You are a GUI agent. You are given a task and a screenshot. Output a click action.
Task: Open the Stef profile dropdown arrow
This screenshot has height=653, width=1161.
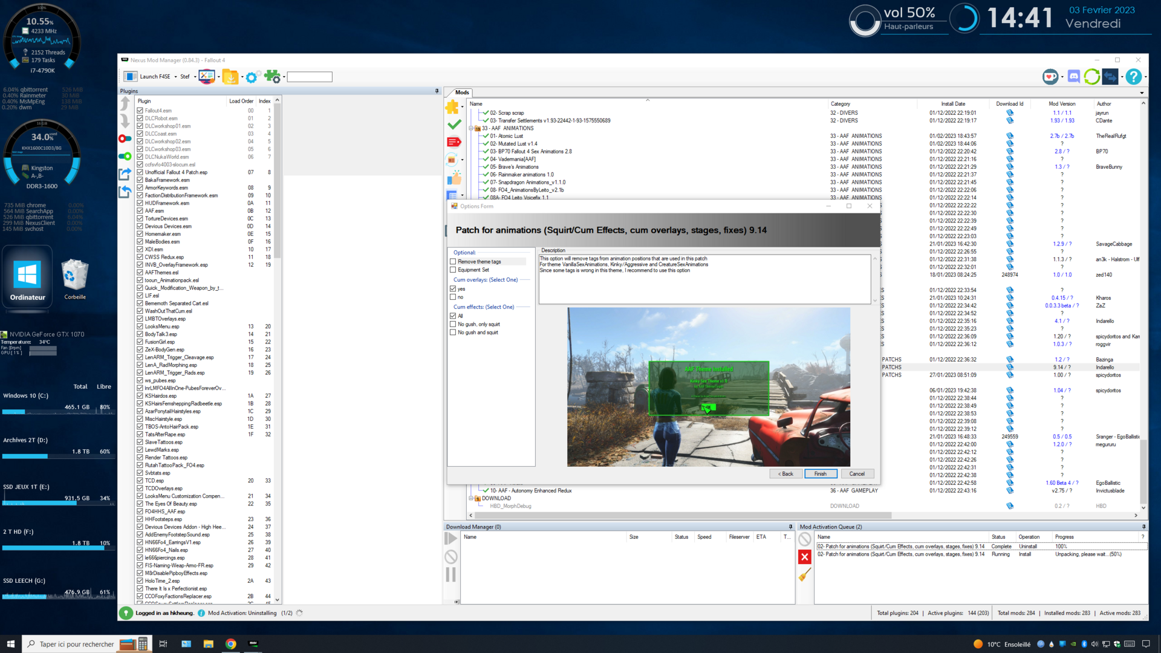[195, 77]
